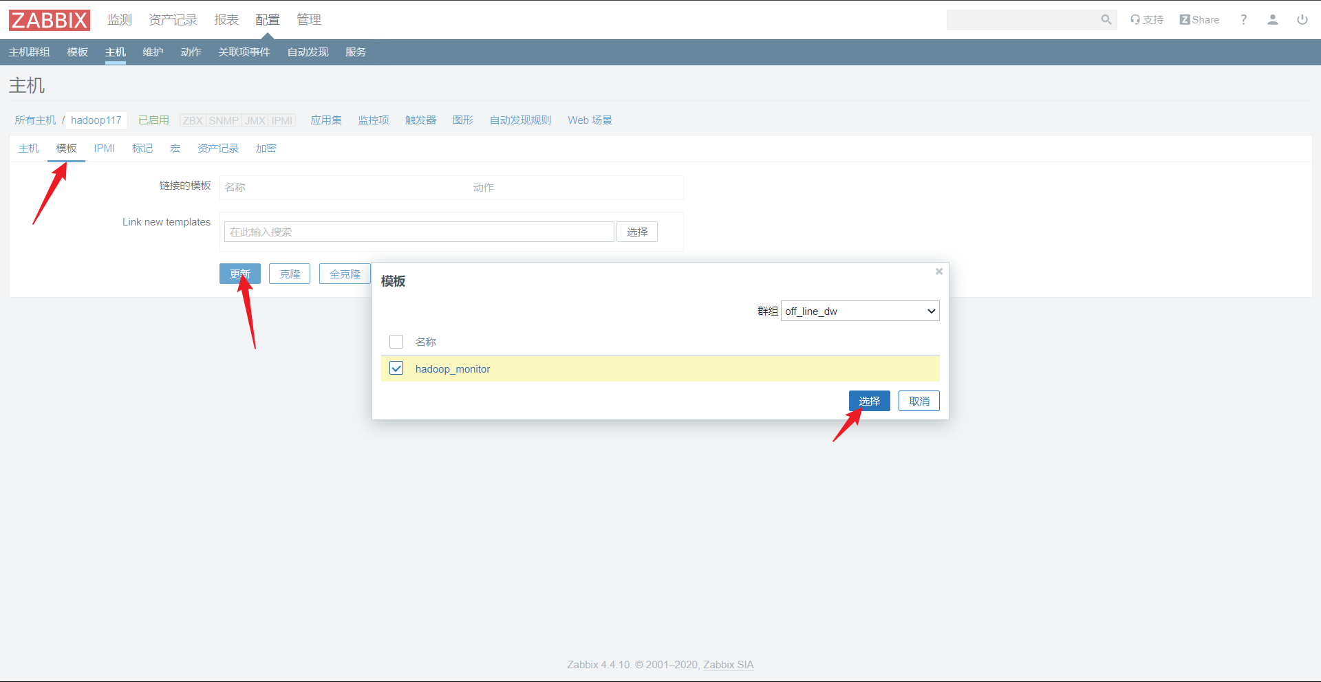This screenshot has height=682, width=1321.
Task: Open the 管理 top menu
Action: [x=309, y=20]
